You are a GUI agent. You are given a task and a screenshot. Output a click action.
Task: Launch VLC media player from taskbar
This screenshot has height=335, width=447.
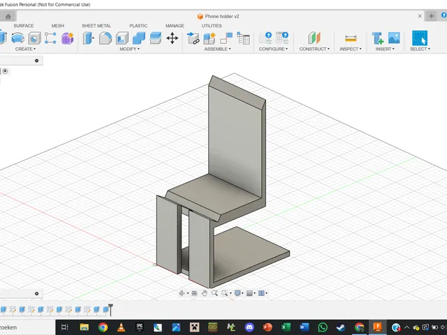pyautogui.click(x=121, y=327)
